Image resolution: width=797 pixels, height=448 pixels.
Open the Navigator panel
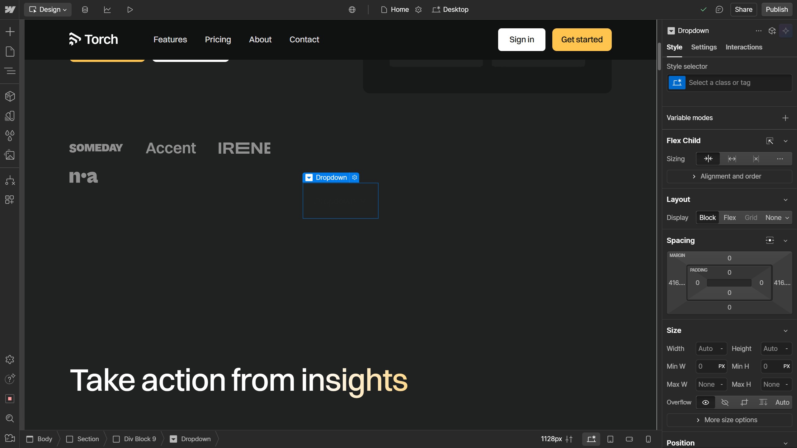pyautogui.click(x=10, y=71)
